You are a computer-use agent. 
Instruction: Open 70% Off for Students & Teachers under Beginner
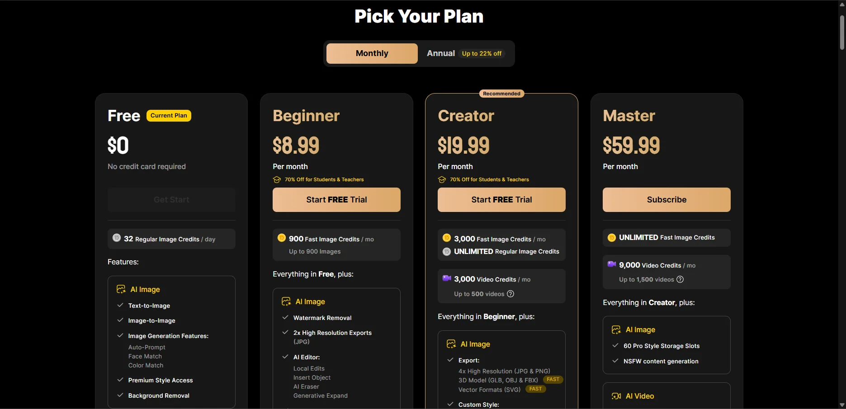tap(324, 179)
